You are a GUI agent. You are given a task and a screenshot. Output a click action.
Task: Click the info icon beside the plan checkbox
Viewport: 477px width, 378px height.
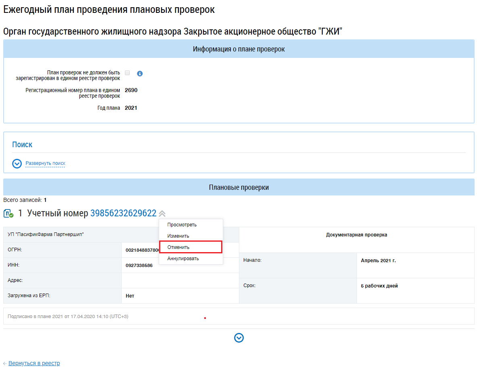tap(140, 74)
